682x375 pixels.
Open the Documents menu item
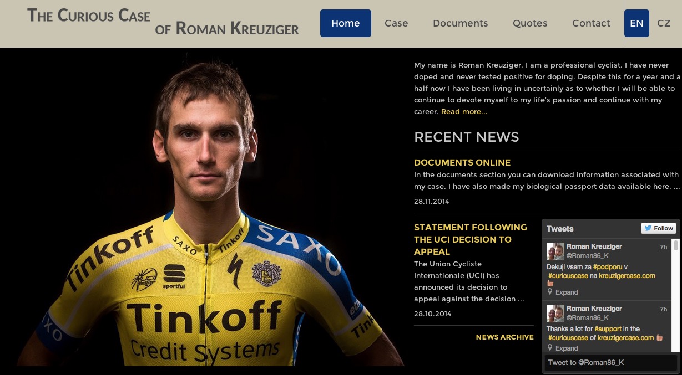461,23
